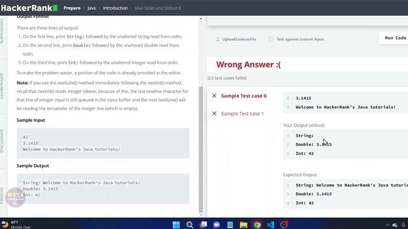Click 'Int: 42' in Your Output
408x229 pixels.
point(305,153)
